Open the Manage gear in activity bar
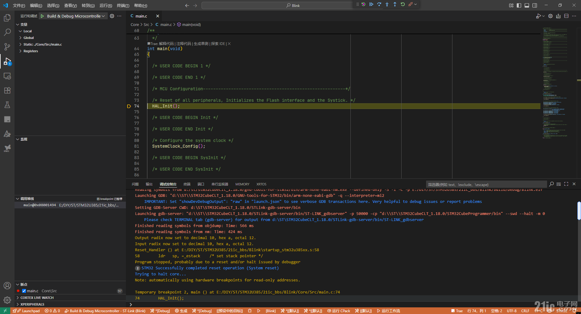This screenshot has width=581, height=314. 7,300
